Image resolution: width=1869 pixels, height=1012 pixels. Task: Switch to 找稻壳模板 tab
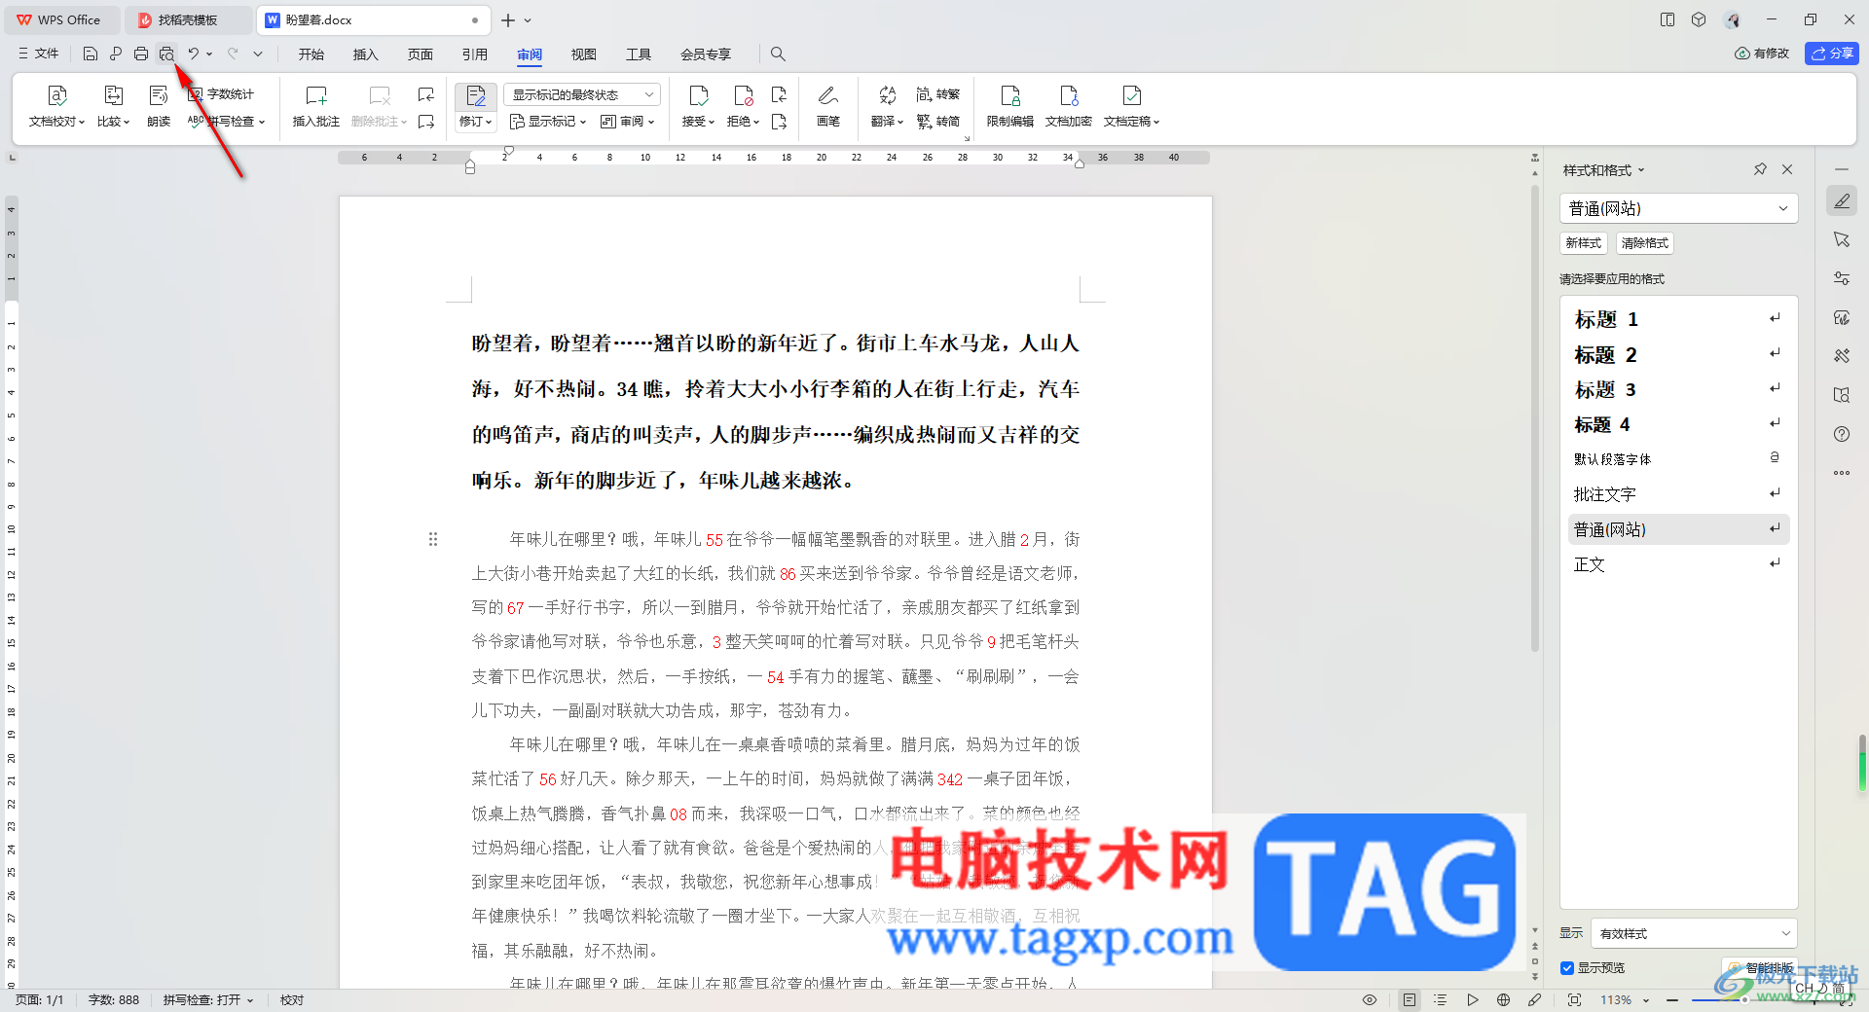click(x=188, y=19)
